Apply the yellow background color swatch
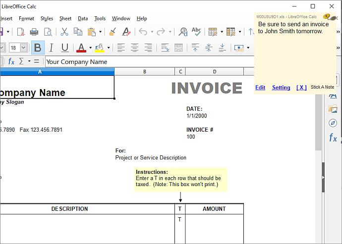The image size is (342, 244). [x=99, y=48]
